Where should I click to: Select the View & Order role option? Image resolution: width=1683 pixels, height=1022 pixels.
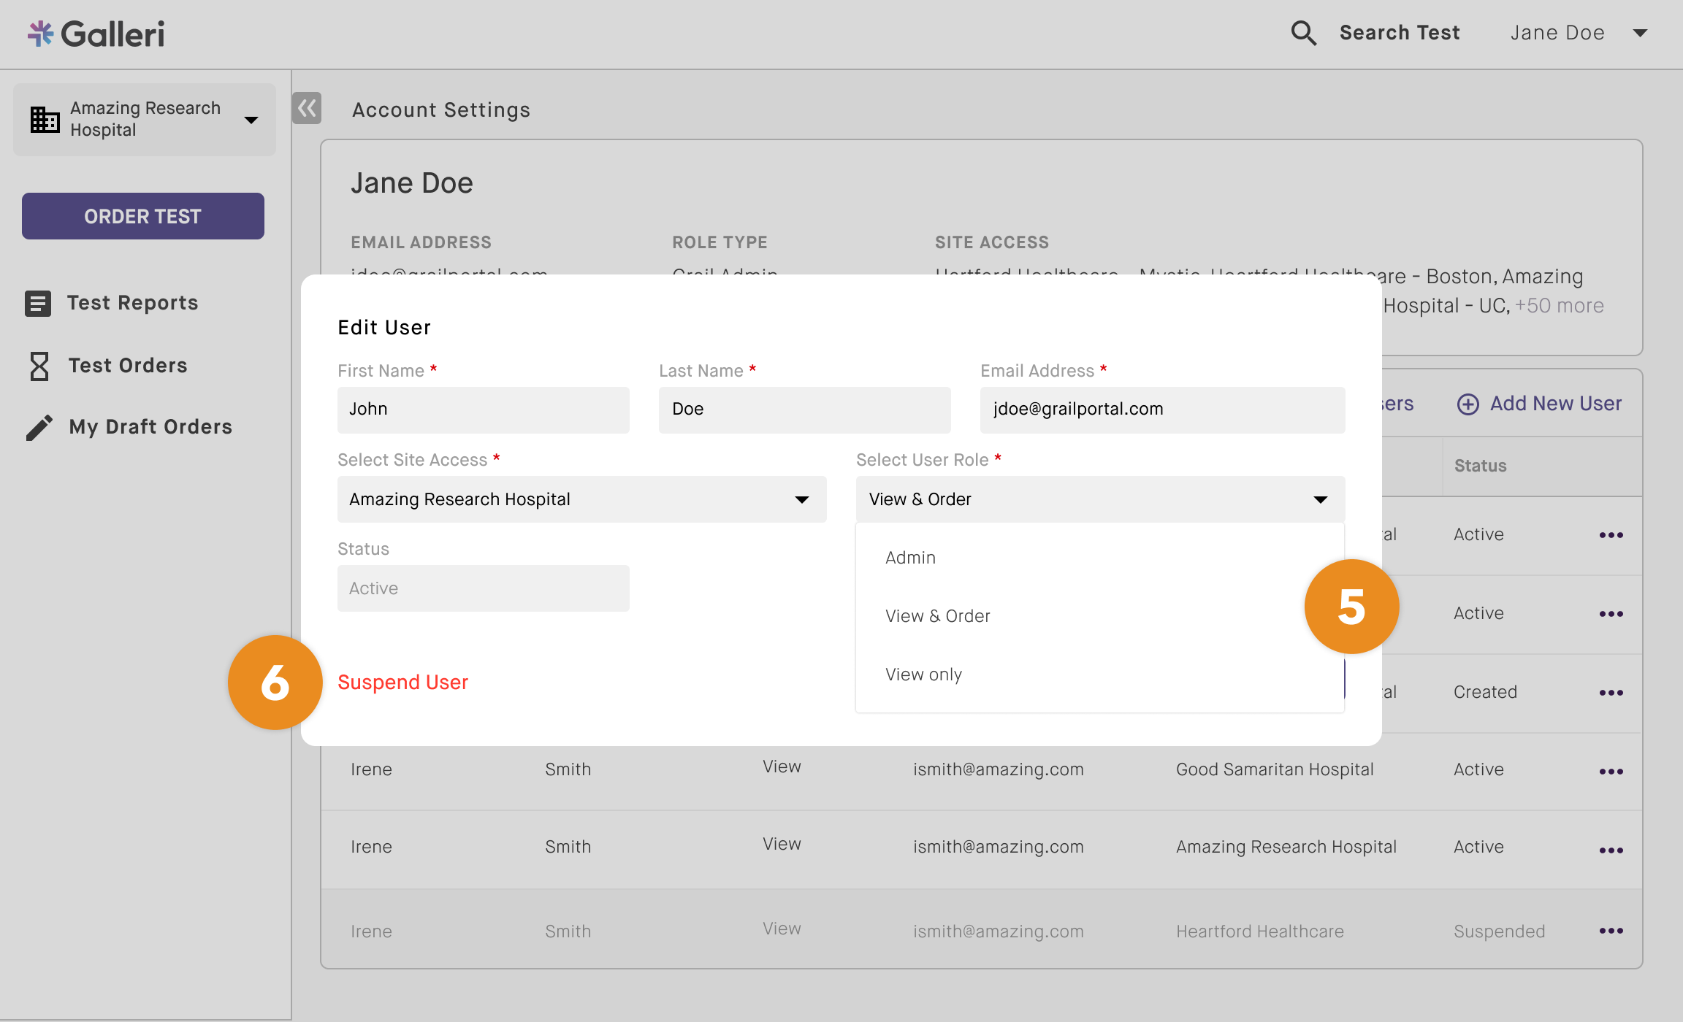[938, 616]
